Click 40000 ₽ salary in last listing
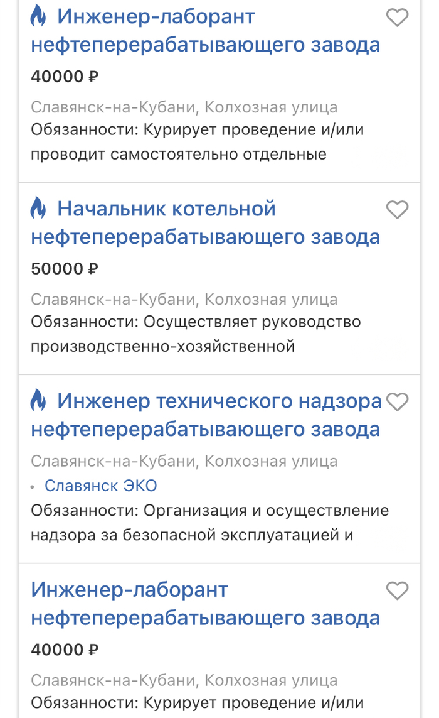439x718 pixels. coord(65,650)
